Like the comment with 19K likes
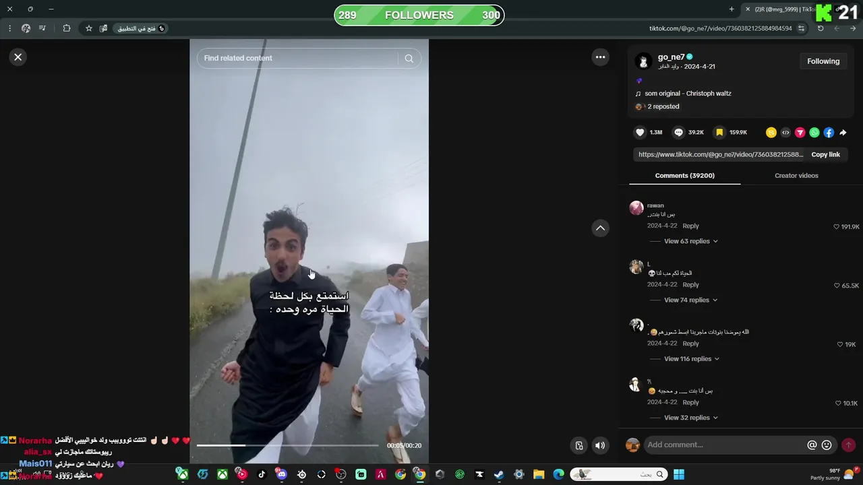The image size is (863, 485). coord(840,344)
